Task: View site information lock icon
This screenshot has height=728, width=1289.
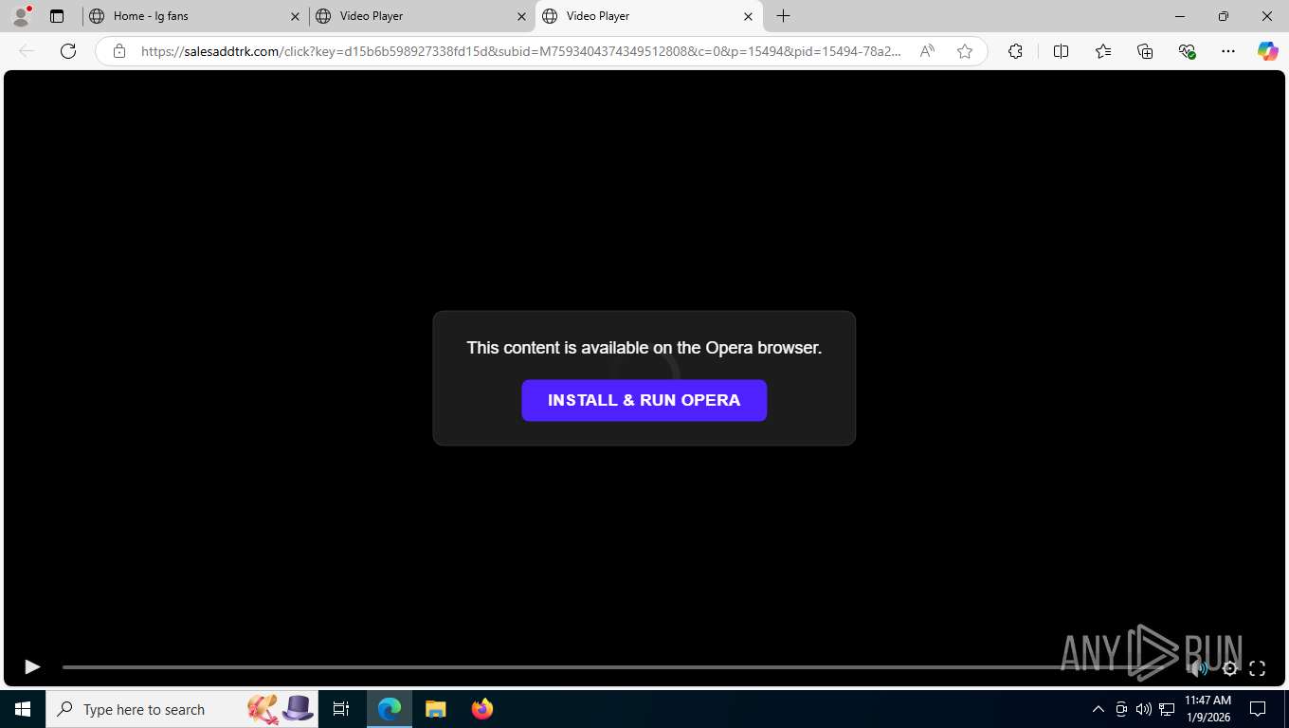Action: pos(119,51)
